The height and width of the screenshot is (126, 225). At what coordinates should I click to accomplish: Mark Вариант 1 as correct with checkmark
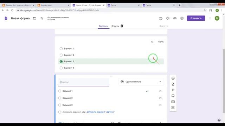point(147,91)
